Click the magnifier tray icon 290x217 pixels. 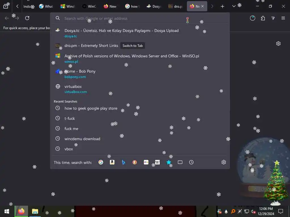[233, 211]
